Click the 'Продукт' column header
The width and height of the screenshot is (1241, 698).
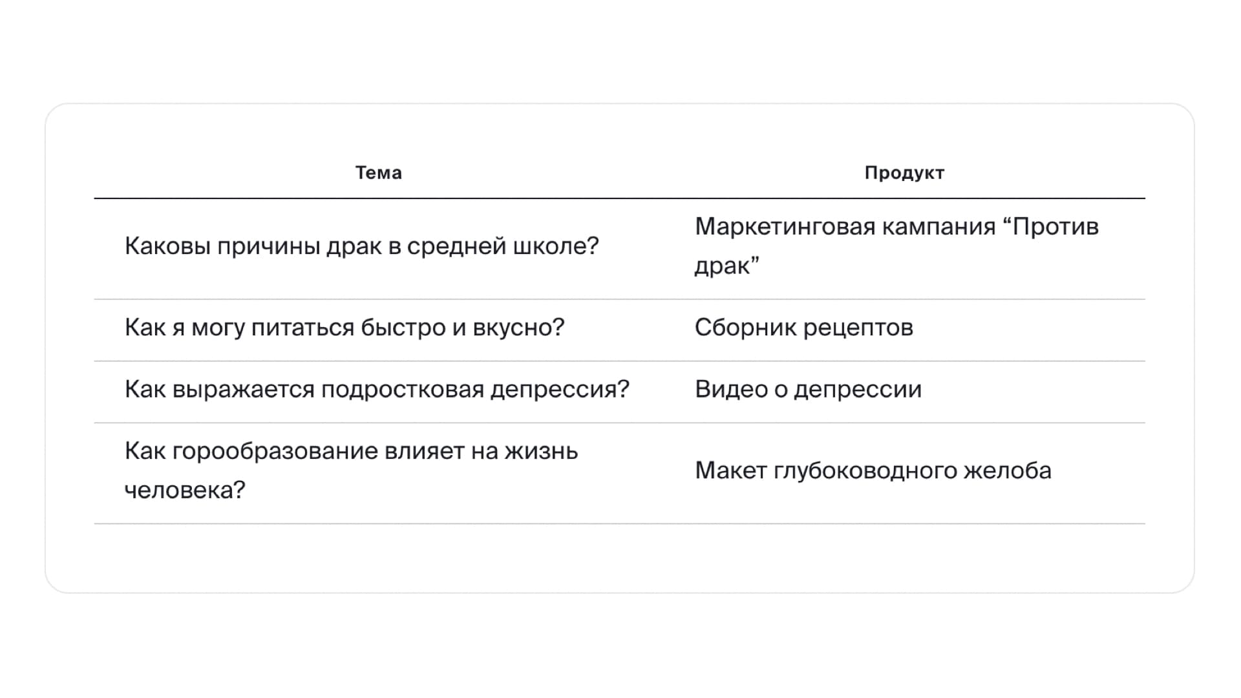(x=904, y=173)
